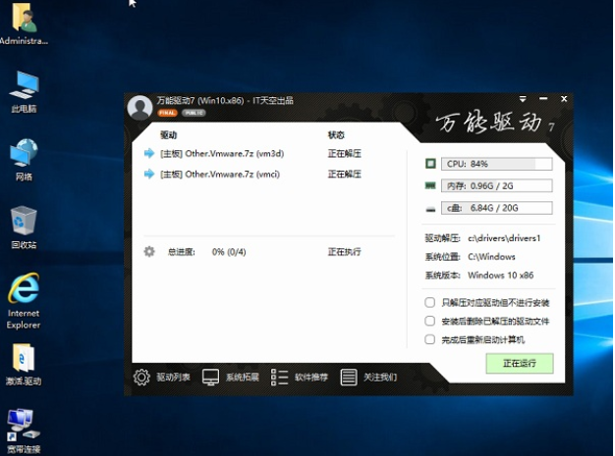This screenshot has width=615, height=456.
Task: Click the gear icon beside 总进度
Action: [x=149, y=251]
